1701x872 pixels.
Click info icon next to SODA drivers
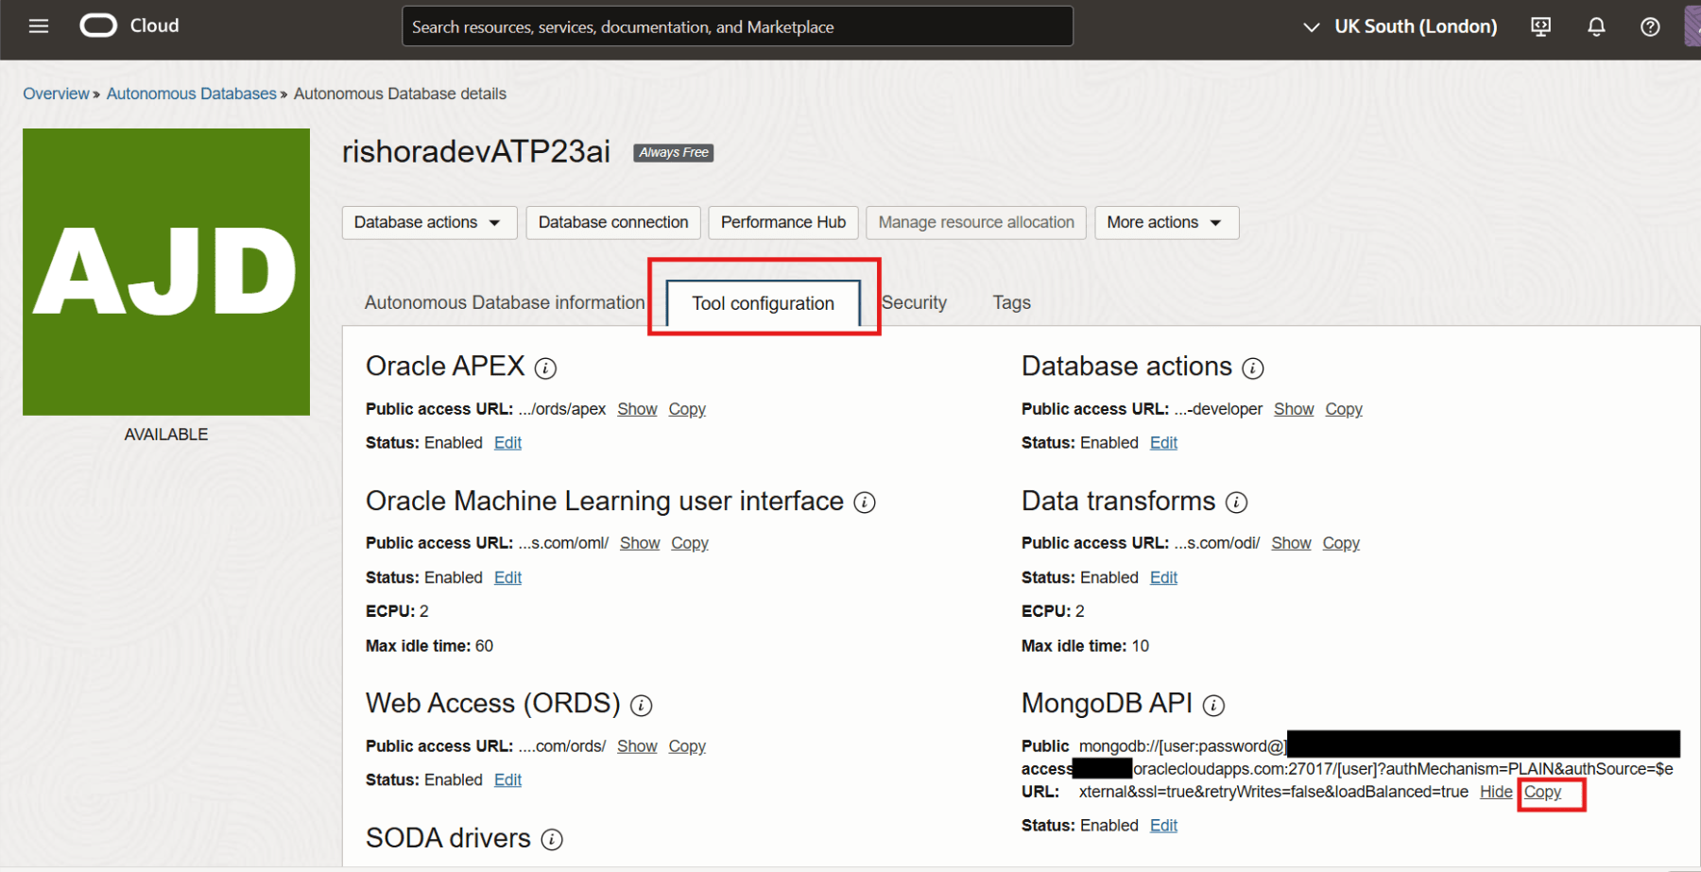tap(552, 840)
